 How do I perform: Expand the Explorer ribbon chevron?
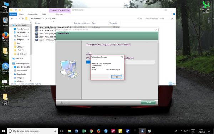(171, 14)
